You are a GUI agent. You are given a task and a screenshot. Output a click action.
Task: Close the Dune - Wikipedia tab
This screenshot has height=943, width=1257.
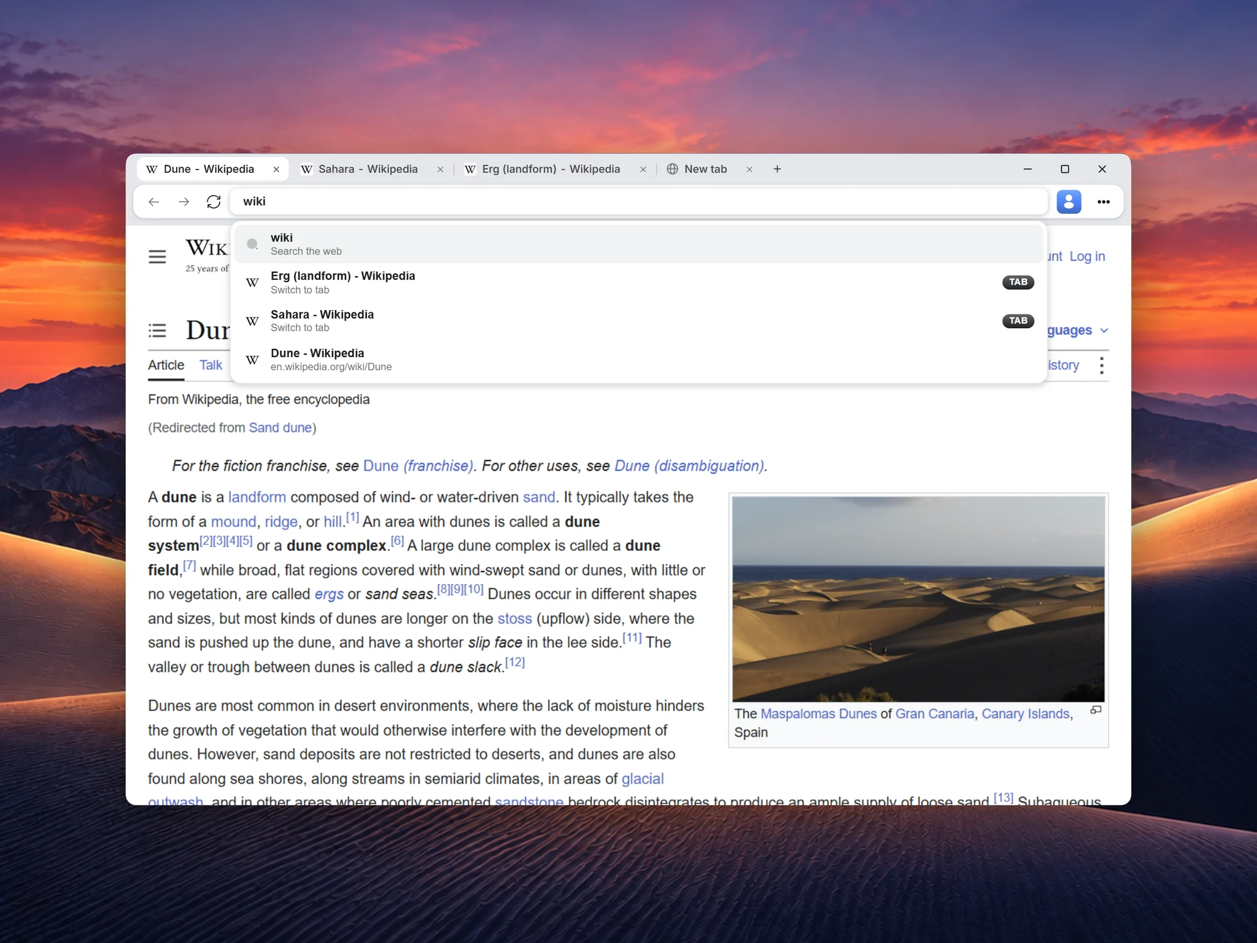pyautogui.click(x=276, y=170)
